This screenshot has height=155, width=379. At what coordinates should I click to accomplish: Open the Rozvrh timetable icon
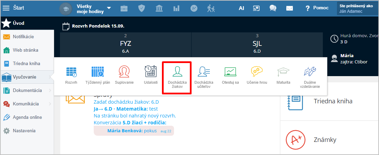coord(71,72)
